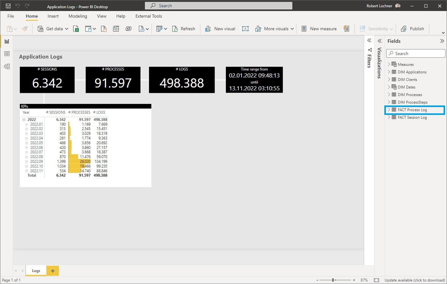
Task: Open Data table view from the sidebar
Action: pos(7,54)
